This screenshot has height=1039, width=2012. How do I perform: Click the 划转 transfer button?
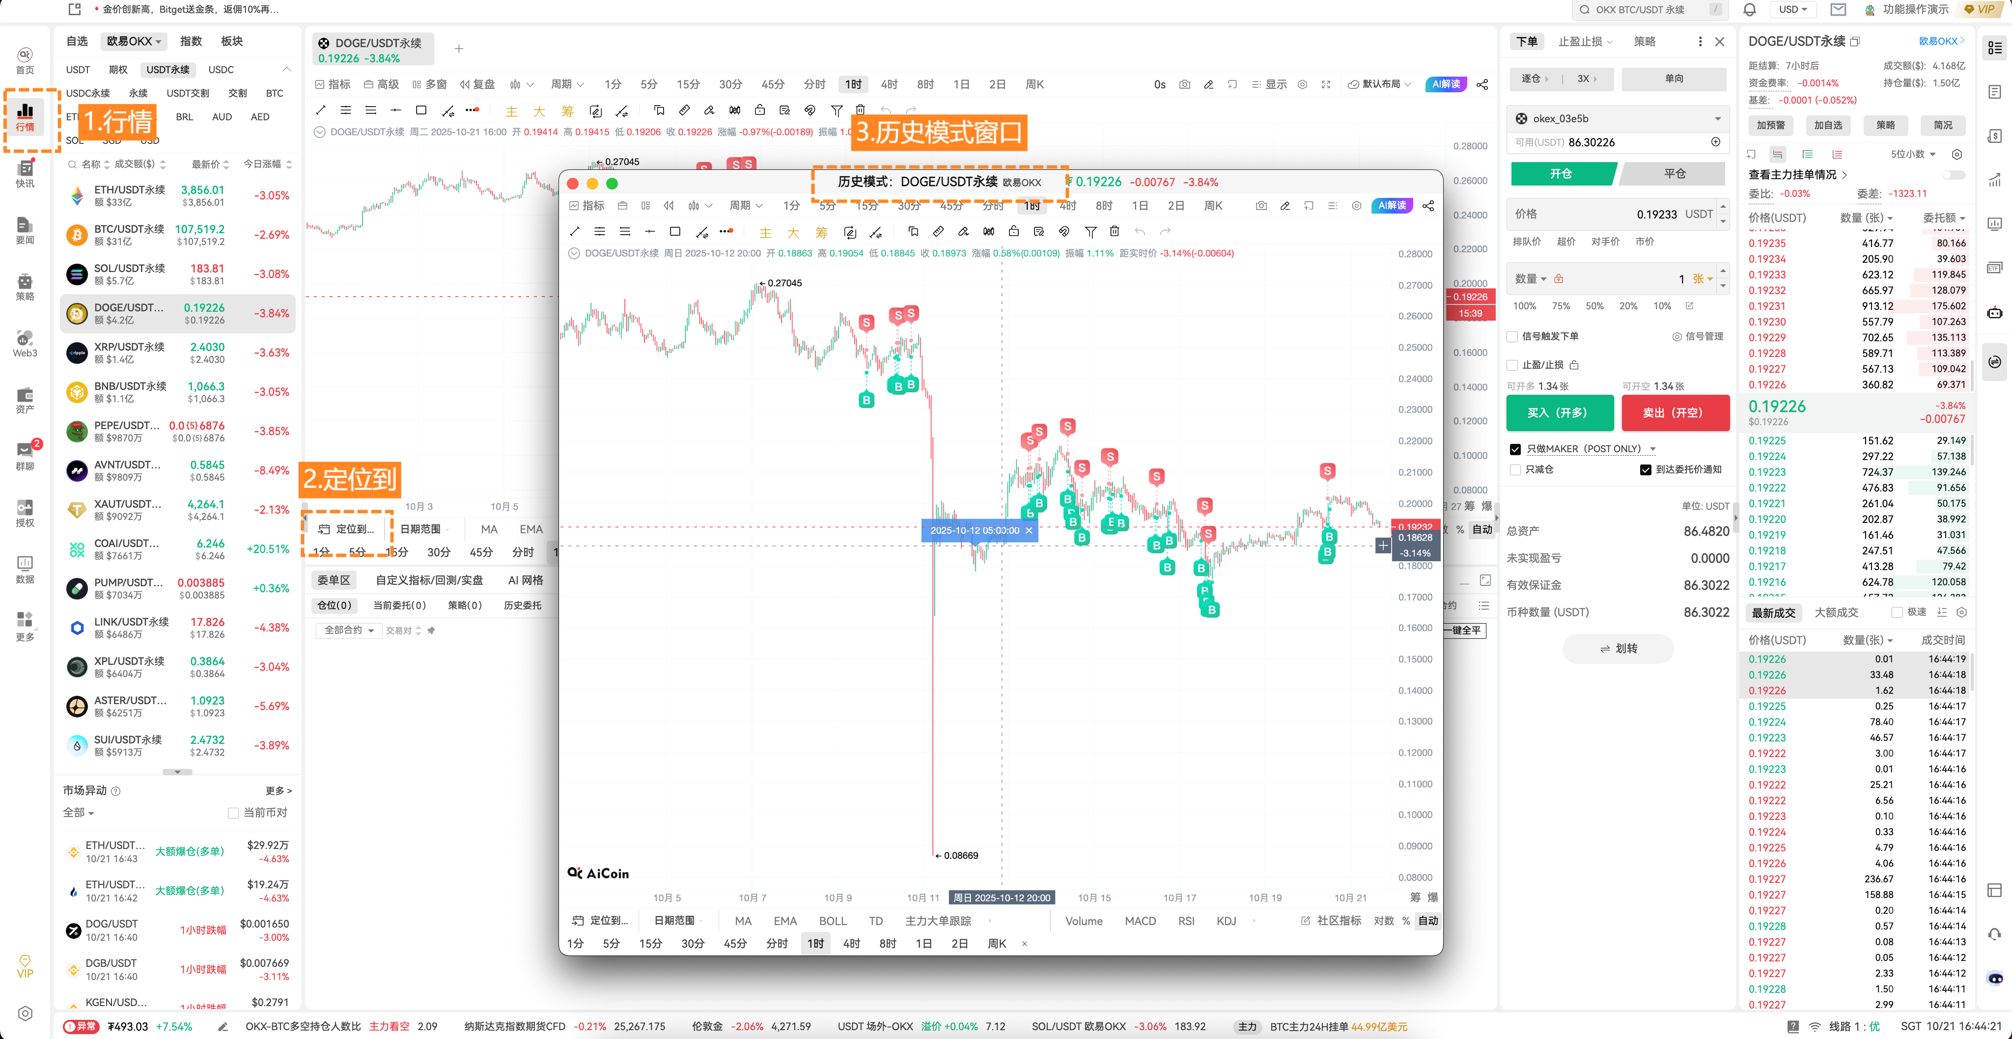coord(1618,649)
